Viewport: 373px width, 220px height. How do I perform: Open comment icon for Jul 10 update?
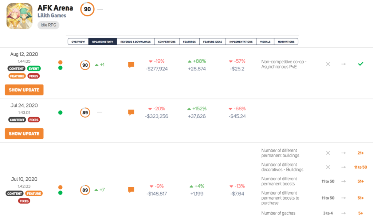(x=131, y=190)
